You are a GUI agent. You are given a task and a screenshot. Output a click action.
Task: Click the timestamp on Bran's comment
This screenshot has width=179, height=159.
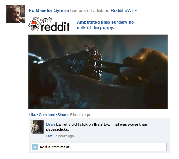coord(64,136)
